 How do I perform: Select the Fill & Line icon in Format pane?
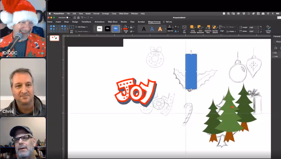[276, 48]
